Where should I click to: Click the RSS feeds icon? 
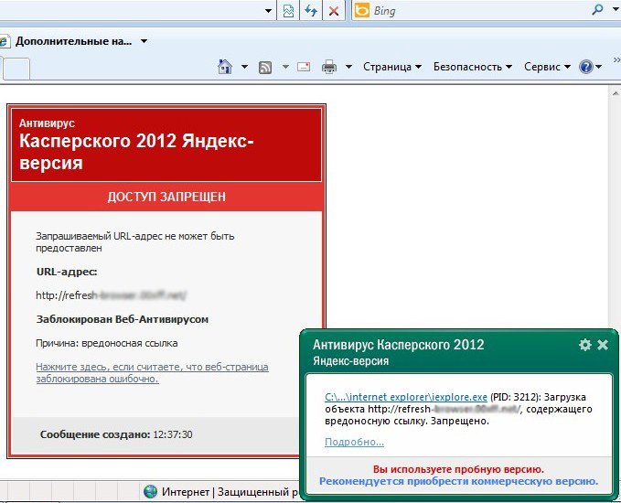[265, 68]
